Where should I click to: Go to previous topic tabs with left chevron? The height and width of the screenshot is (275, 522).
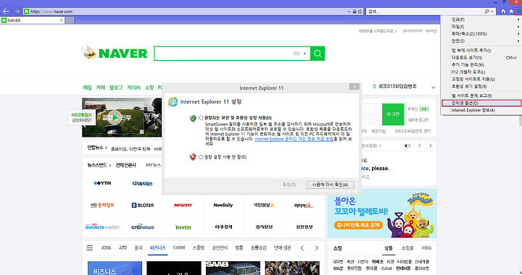(x=302, y=247)
